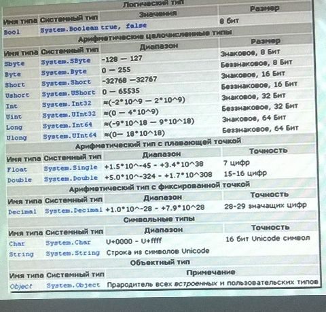This screenshot has width=326, height=312.
Task: Click the Sbyte type name
Action: (14, 64)
